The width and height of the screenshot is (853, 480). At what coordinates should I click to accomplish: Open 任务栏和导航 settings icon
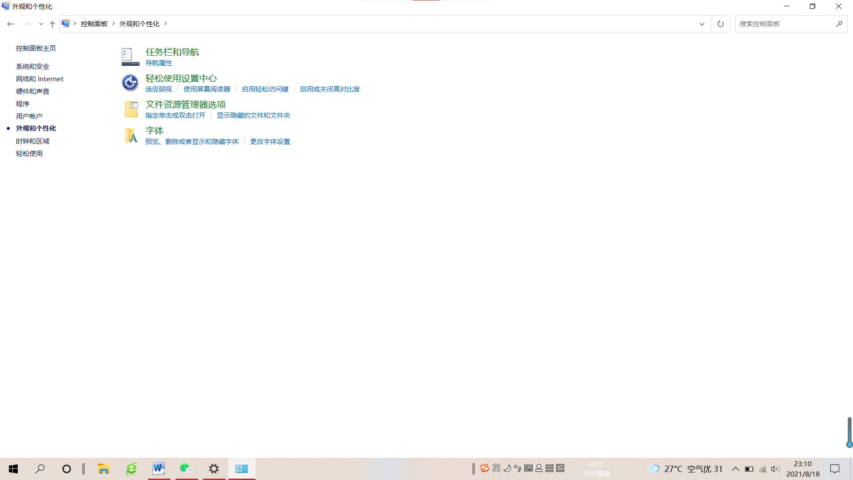130,56
